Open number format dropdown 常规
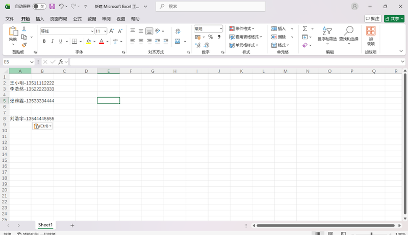 (221, 29)
